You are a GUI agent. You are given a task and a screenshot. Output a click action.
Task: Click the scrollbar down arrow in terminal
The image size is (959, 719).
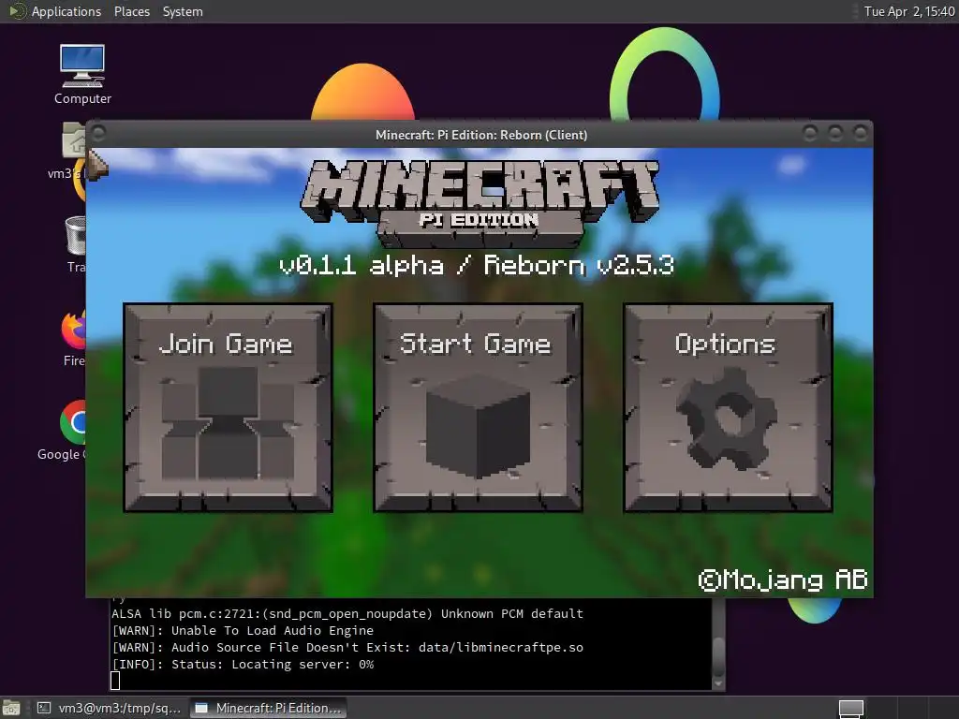[718, 683]
